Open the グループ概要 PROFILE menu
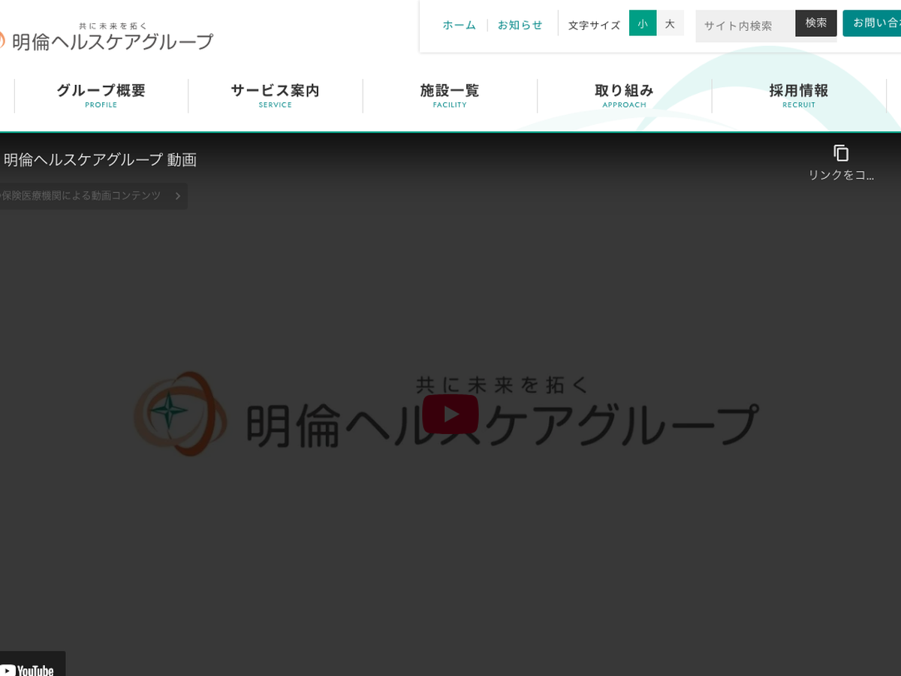901x676 pixels. point(101,95)
